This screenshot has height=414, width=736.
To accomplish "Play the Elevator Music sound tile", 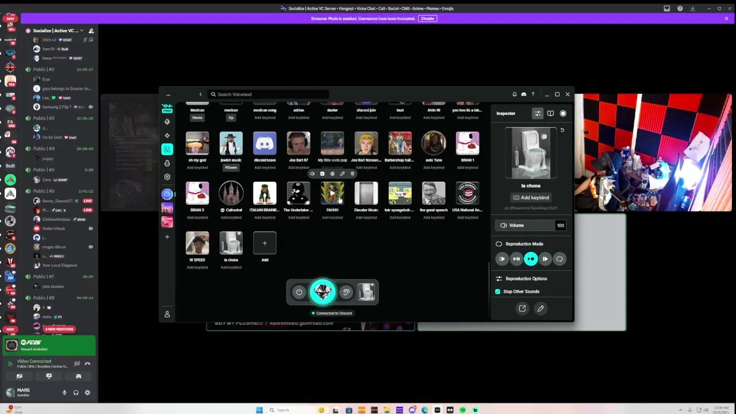I will (366, 193).
